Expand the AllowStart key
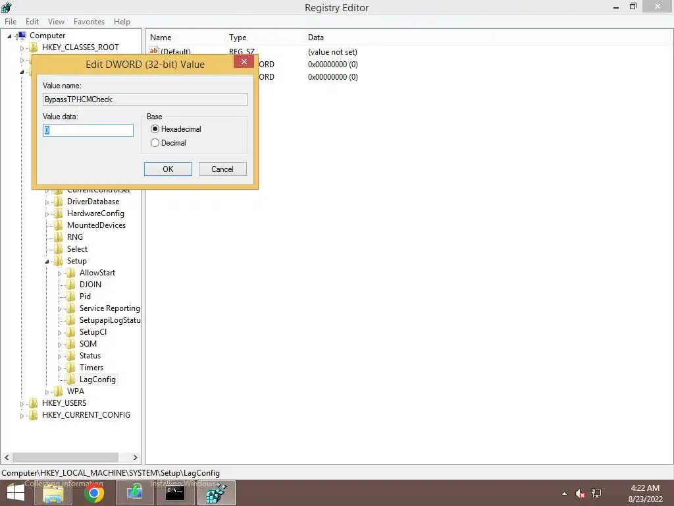The image size is (674, 506). click(59, 273)
